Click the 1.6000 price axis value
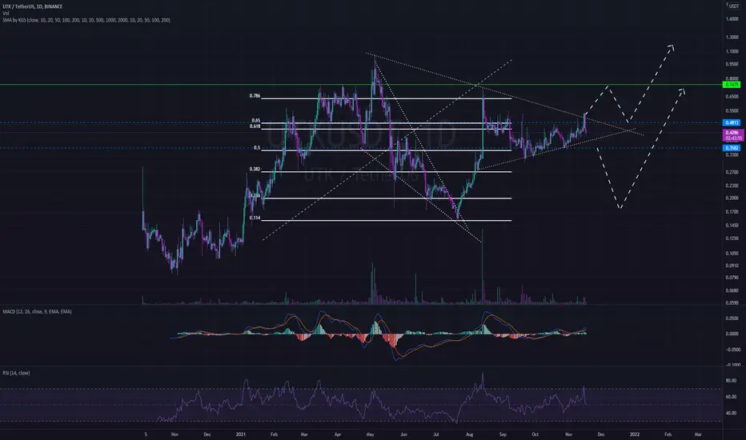 coord(732,19)
